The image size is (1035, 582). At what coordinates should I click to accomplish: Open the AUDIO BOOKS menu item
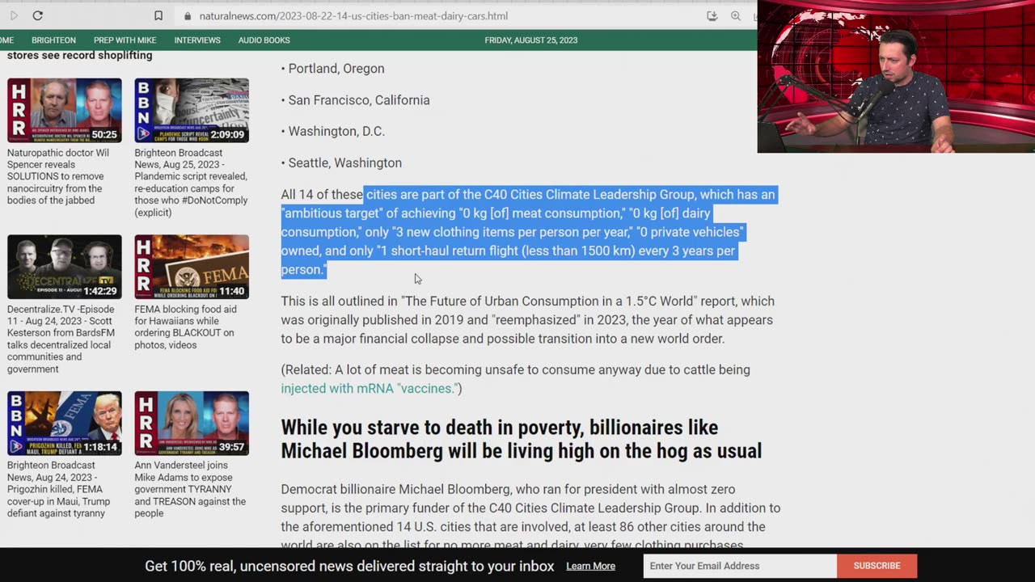tap(264, 40)
